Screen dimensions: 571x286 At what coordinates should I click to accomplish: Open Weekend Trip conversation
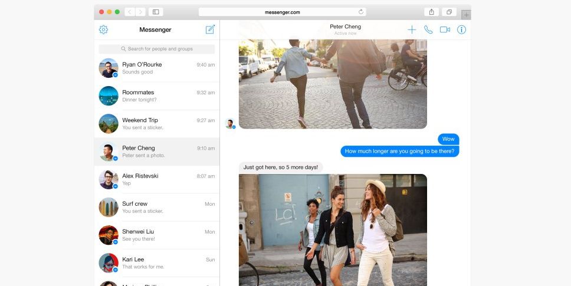coord(157,124)
